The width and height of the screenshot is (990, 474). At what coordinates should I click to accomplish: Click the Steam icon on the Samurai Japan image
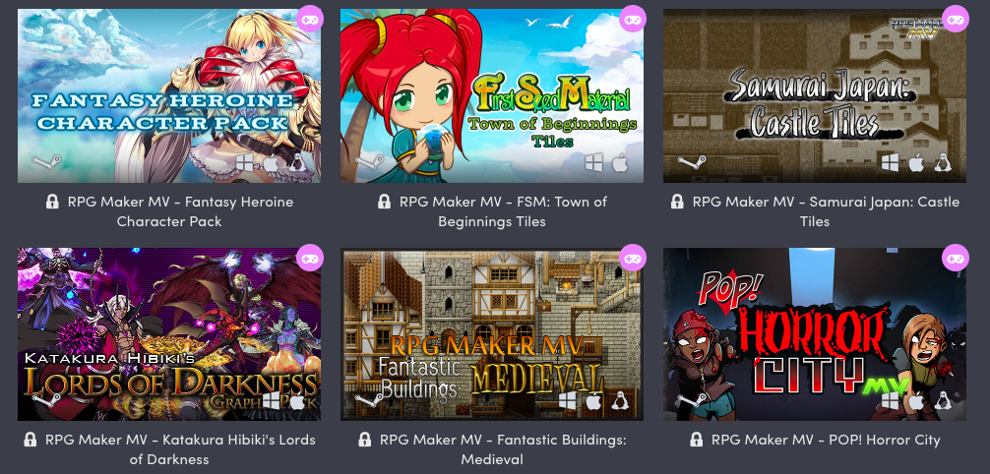point(692,163)
